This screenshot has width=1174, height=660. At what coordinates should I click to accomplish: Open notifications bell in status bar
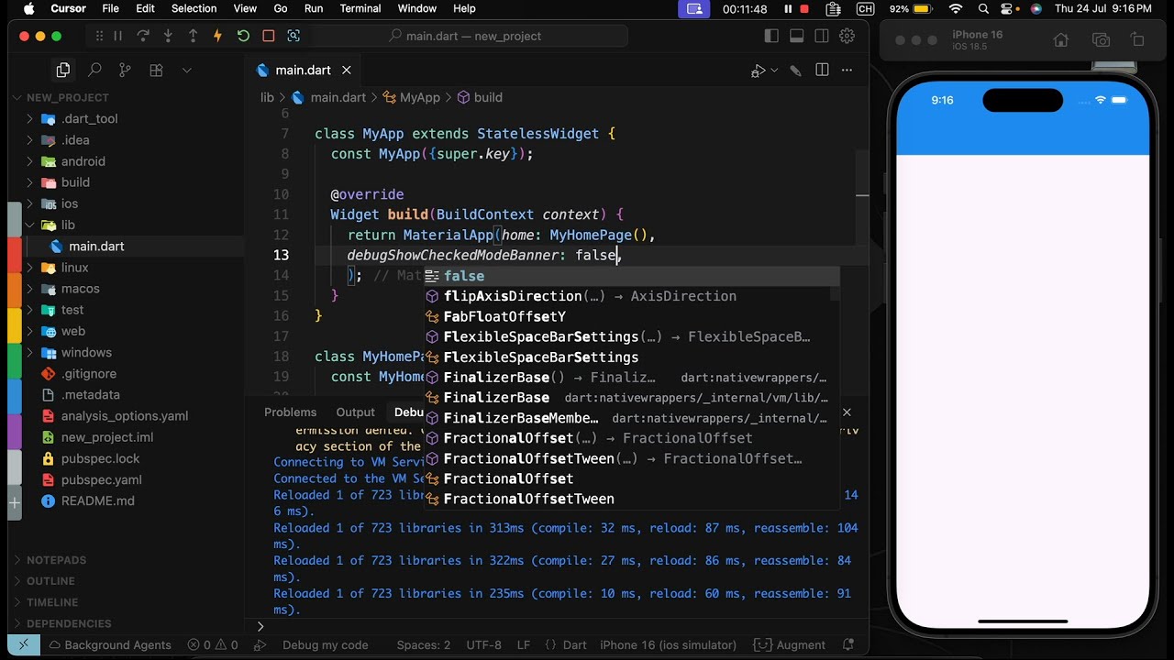[848, 645]
